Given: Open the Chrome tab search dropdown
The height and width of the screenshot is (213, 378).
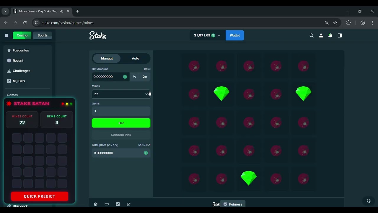Looking at the screenshot, I should point(5,11).
